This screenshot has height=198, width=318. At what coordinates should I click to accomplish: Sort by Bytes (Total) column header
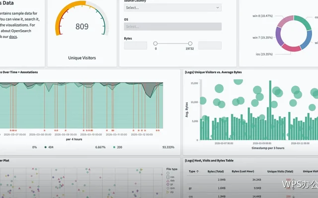216,171
